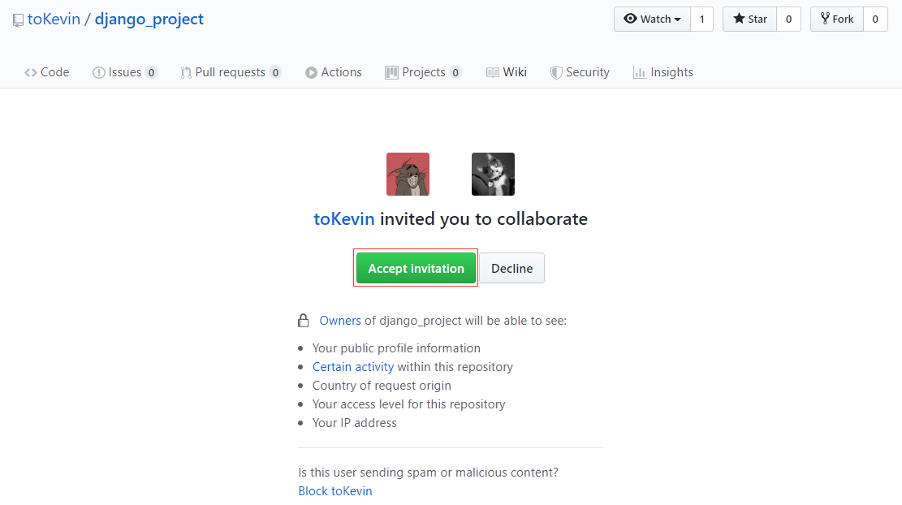This screenshot has width=902, height=505.
Task: Accept the collaboration invitation
Action: pos(416,268)
